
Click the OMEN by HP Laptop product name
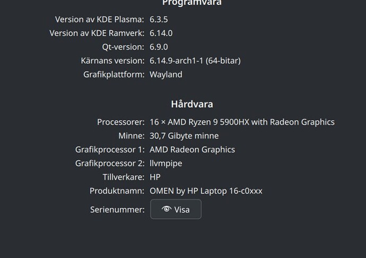(206, 191)
